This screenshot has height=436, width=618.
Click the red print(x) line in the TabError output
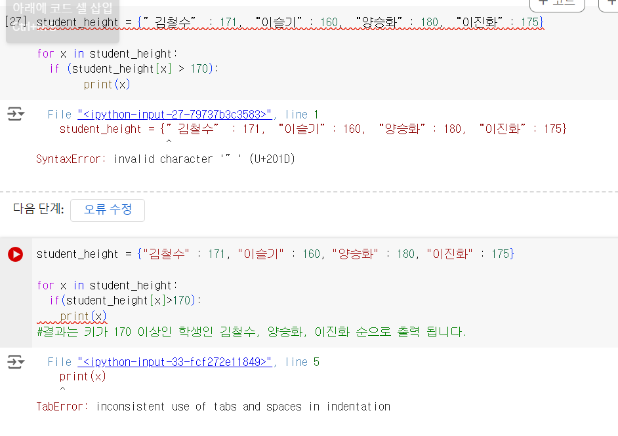[83, 376]
